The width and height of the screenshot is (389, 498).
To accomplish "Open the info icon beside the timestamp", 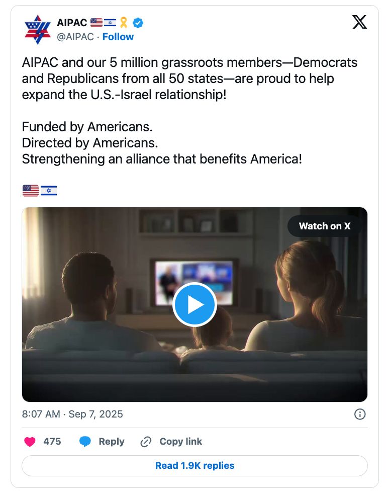I will [360, 414].
